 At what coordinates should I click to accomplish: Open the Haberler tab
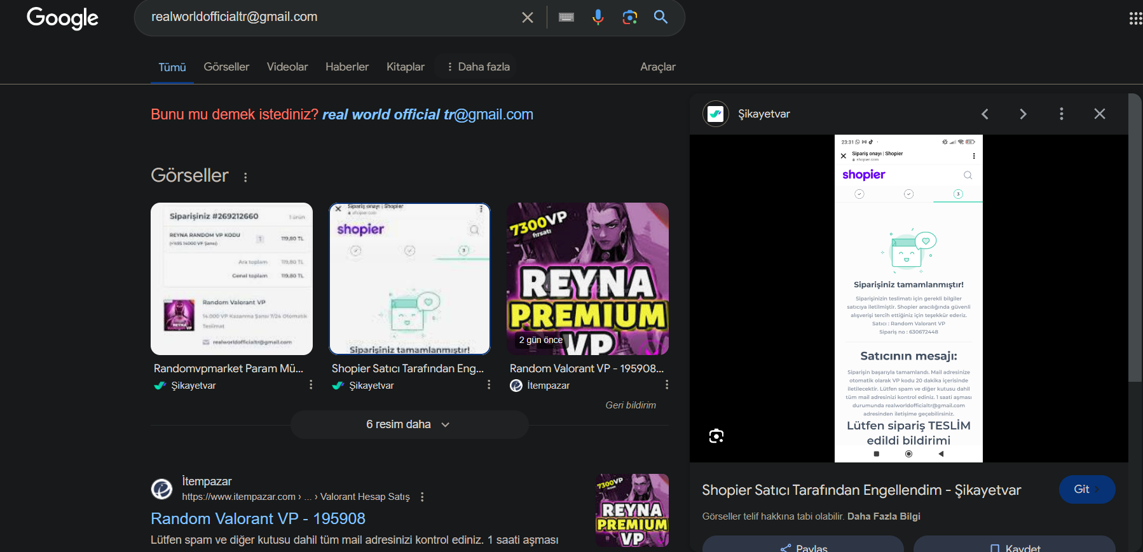347,67
